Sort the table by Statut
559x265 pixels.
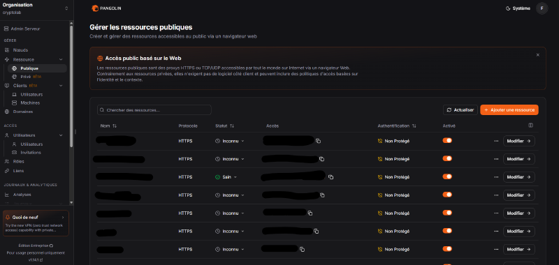(224, 126)
